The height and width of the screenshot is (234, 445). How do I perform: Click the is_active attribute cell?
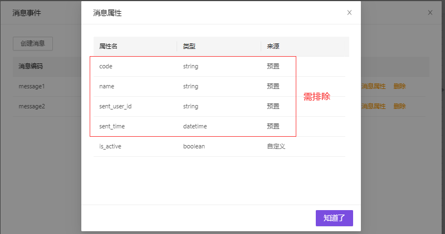tap(110, 146)
